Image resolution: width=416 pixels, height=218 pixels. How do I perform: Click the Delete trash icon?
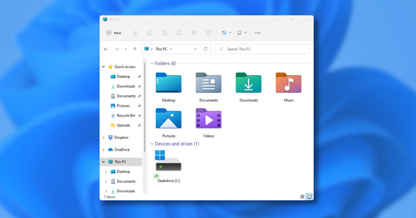coord(208,33)
